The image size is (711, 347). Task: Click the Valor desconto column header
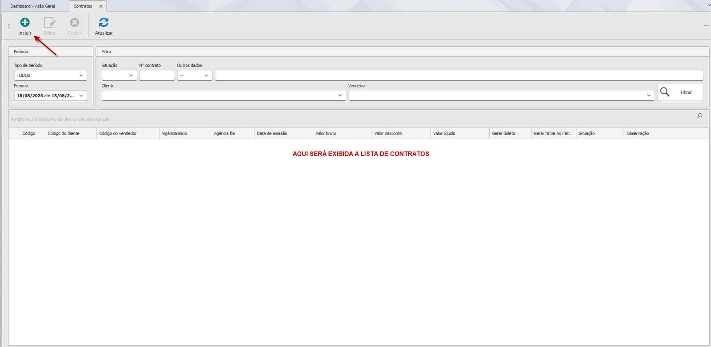point(401,133)
